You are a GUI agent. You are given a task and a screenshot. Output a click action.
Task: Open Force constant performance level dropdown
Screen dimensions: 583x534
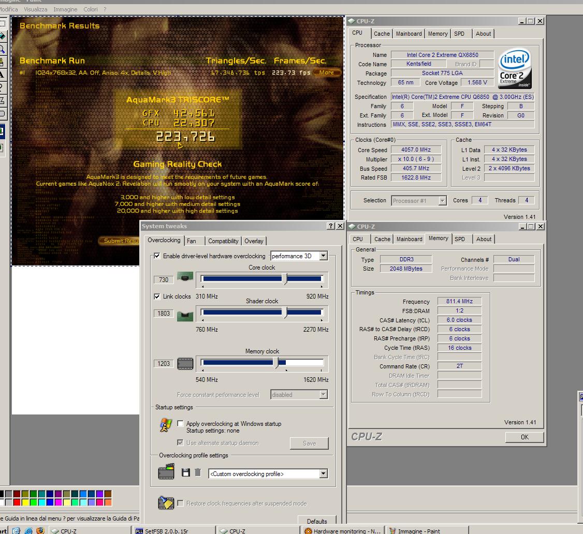coord(324,395)
